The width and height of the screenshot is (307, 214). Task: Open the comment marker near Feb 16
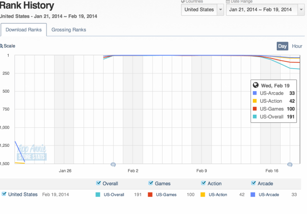click(x=290, y=165)
